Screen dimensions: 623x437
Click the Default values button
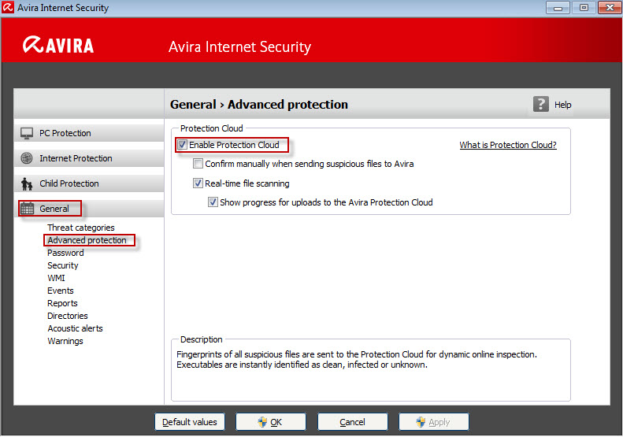[x=190, y=422]
